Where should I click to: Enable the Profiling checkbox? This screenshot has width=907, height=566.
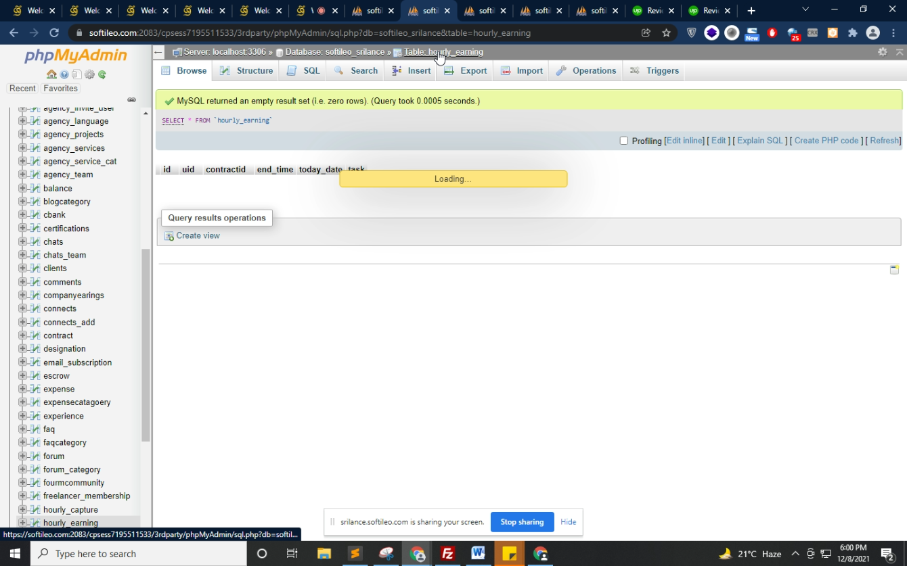(624, 141)
